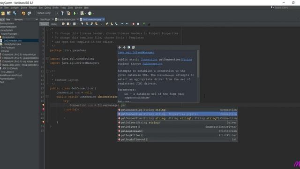The width and height of the screenshot is (300, 169).
Task: Open the Run project dropdown arrow
Action: 78,14
